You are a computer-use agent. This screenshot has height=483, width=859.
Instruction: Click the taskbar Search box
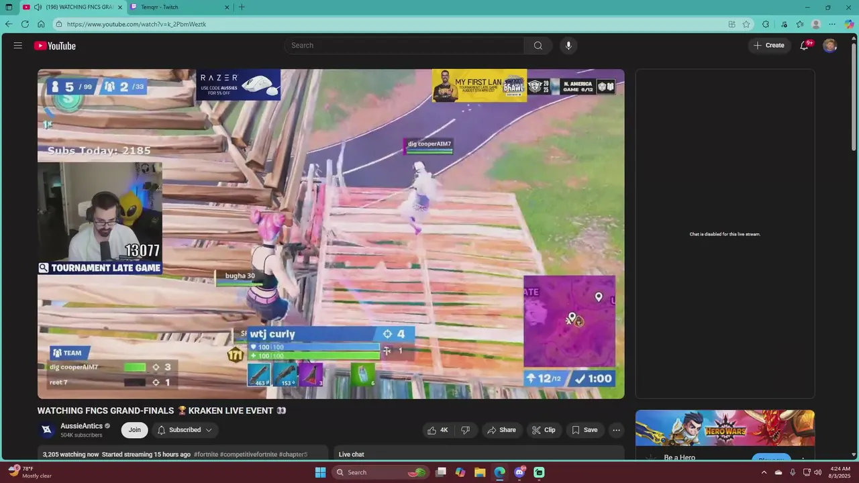pos(381,472)
